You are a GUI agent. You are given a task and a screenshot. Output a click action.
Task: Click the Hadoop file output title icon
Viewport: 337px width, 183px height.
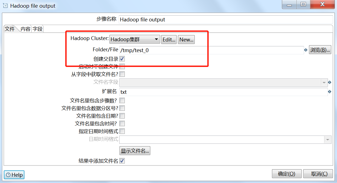[x=5, y=5]
